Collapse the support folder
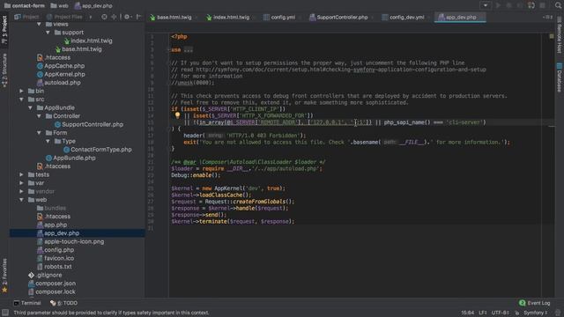 click(x=48, y=33)
